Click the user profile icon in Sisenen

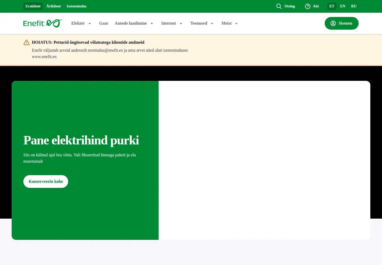click(x=333, y=23)
